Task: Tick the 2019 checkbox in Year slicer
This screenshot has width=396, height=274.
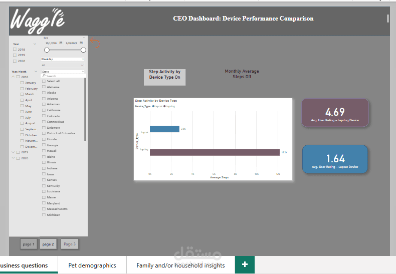Action: (x=15, y=55)
